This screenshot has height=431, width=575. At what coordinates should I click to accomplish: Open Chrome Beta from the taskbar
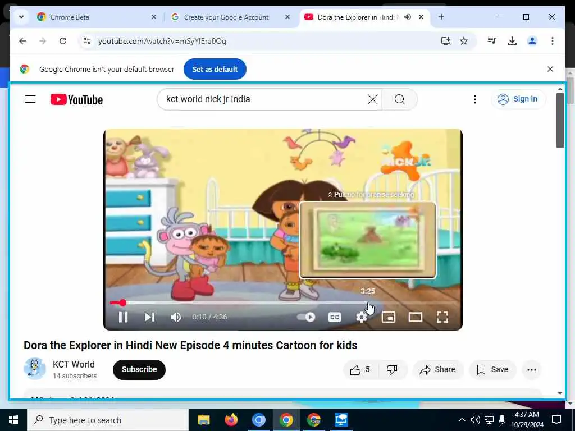(x=313, y=420)
